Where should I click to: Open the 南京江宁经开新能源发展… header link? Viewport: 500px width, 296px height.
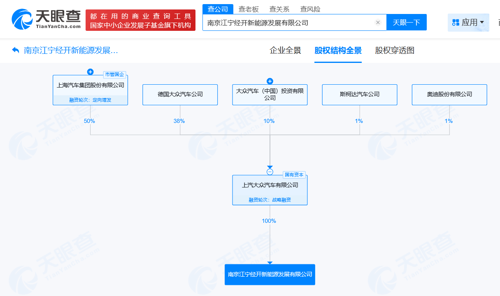click(71, 51)
